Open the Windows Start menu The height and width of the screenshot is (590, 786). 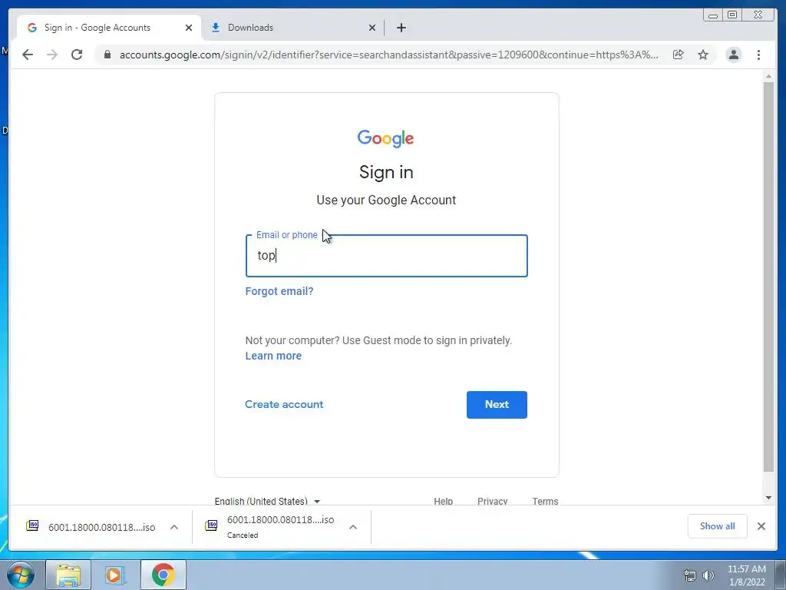coord(21,575)
